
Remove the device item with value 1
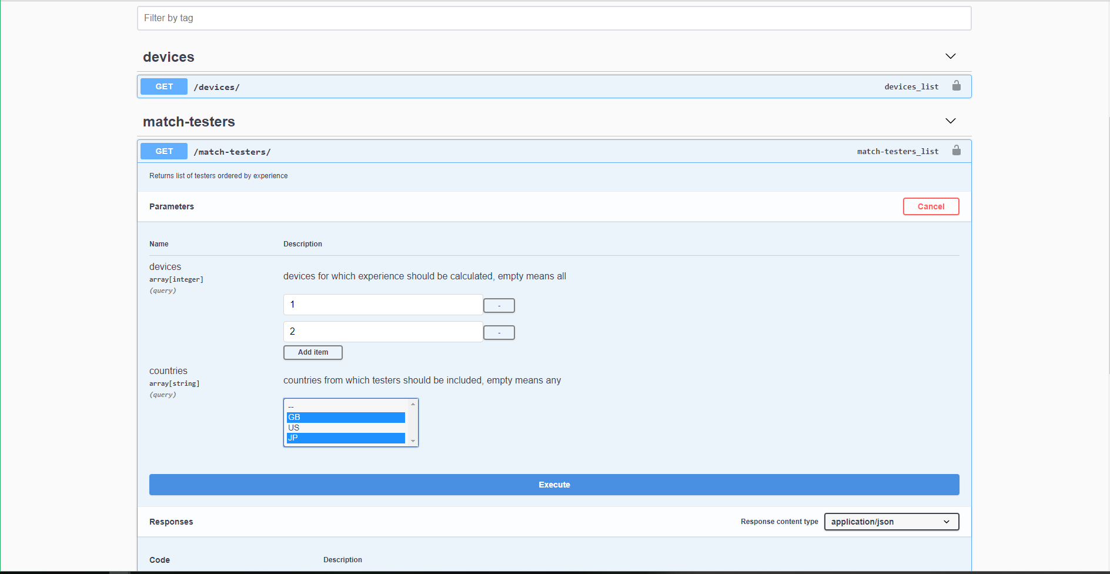[x=499, y=306]
